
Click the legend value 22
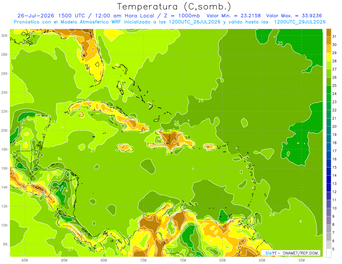[335, 110]
